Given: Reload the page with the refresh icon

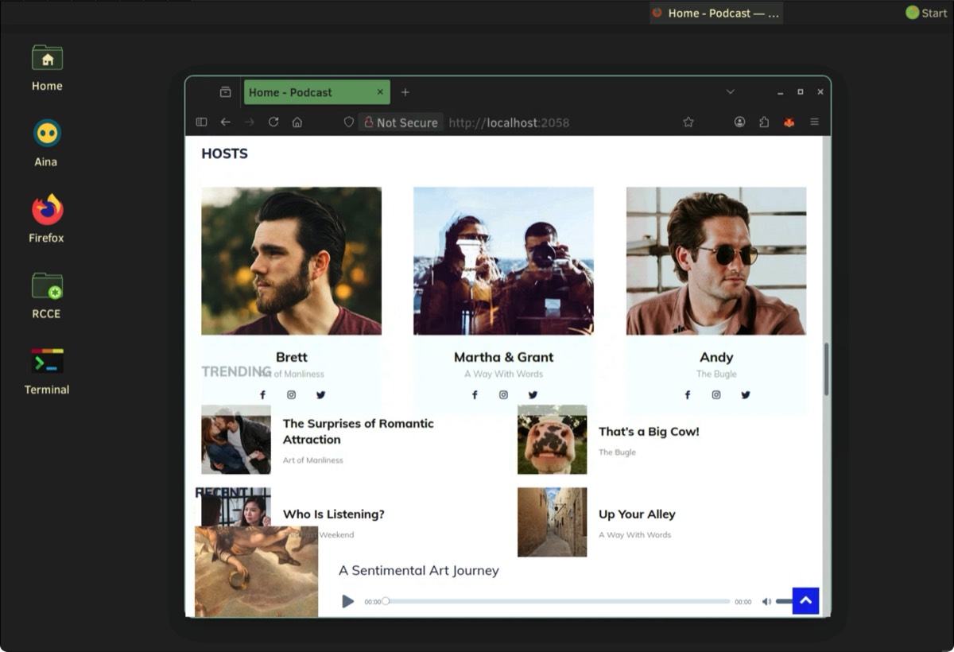Looking at the screenshot, I should point(273,122).
